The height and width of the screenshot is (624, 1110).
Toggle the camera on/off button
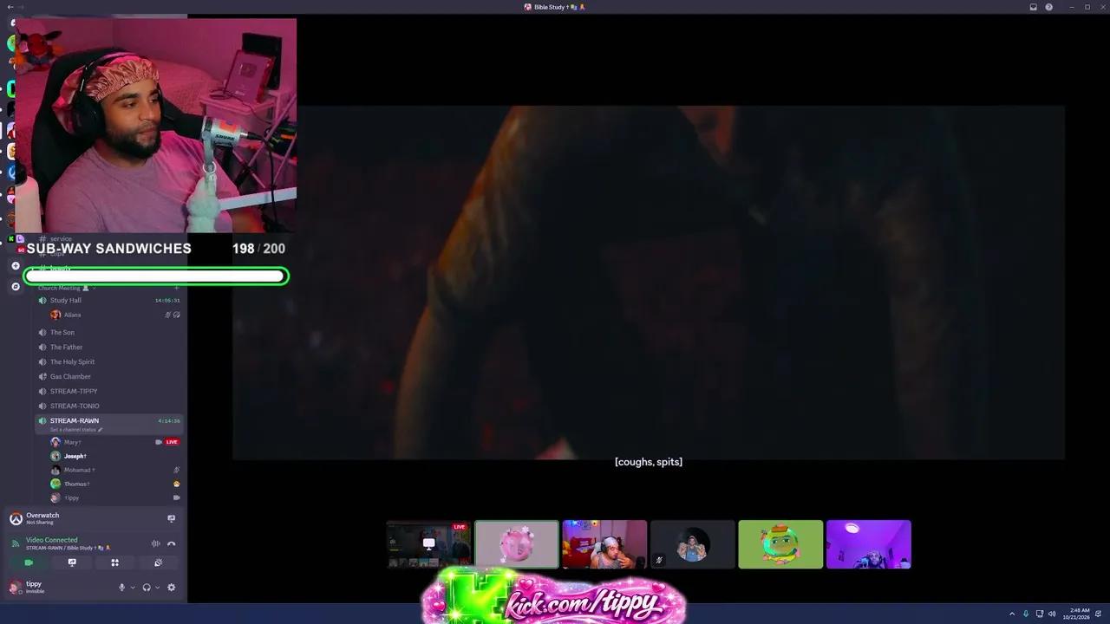coord(29,562)
